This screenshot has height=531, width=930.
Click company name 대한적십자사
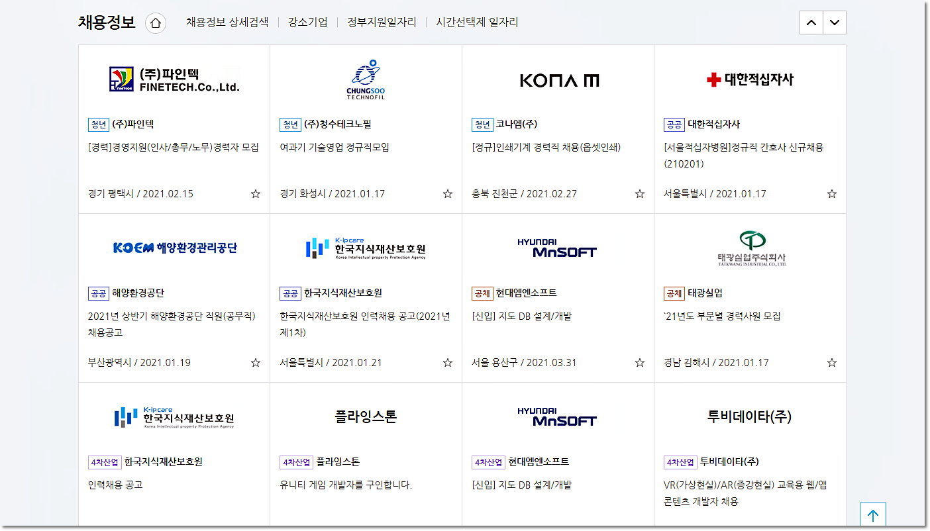(x=714, y=124)
